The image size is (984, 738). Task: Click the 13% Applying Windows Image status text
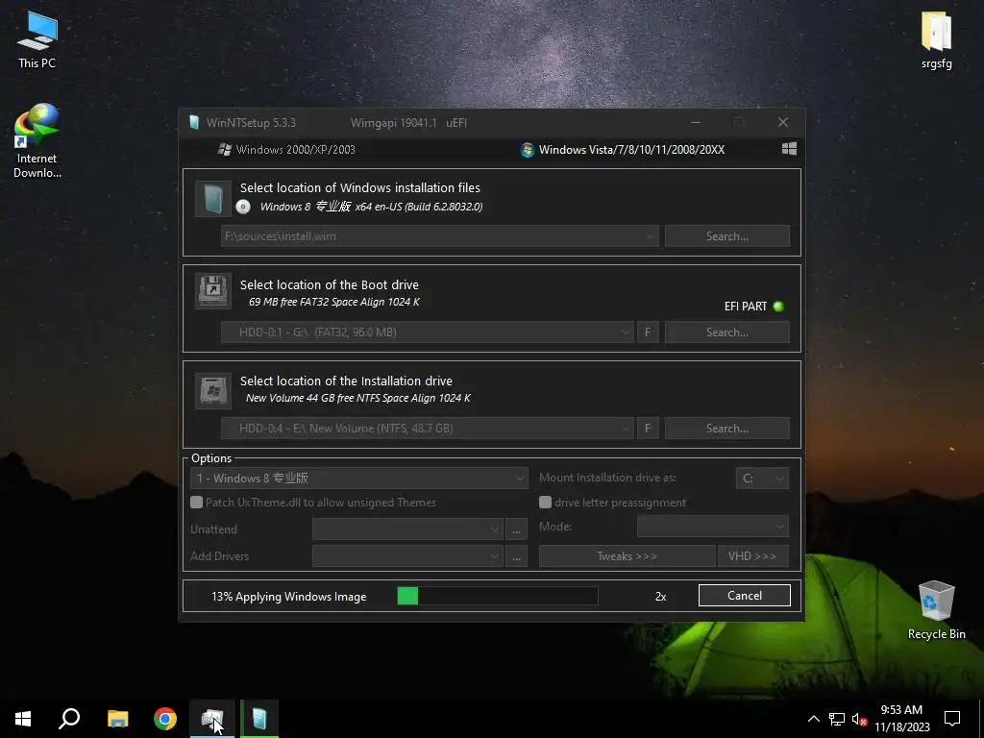click(288, 597)
